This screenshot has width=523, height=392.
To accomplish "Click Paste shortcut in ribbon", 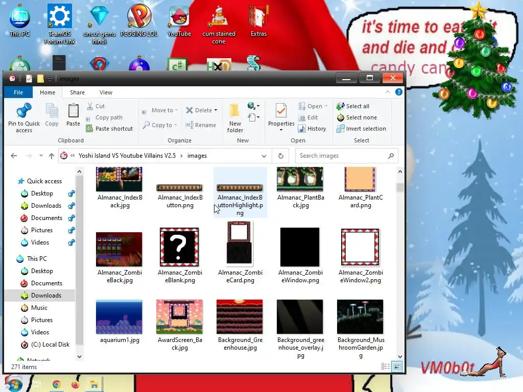I will (109, 129).
